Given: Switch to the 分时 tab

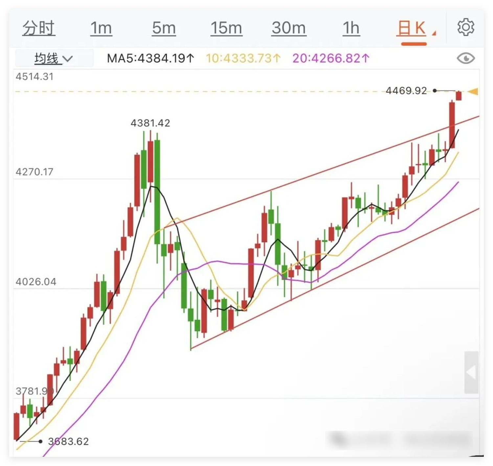Looking at the screenshot, I should click(39, 28).
